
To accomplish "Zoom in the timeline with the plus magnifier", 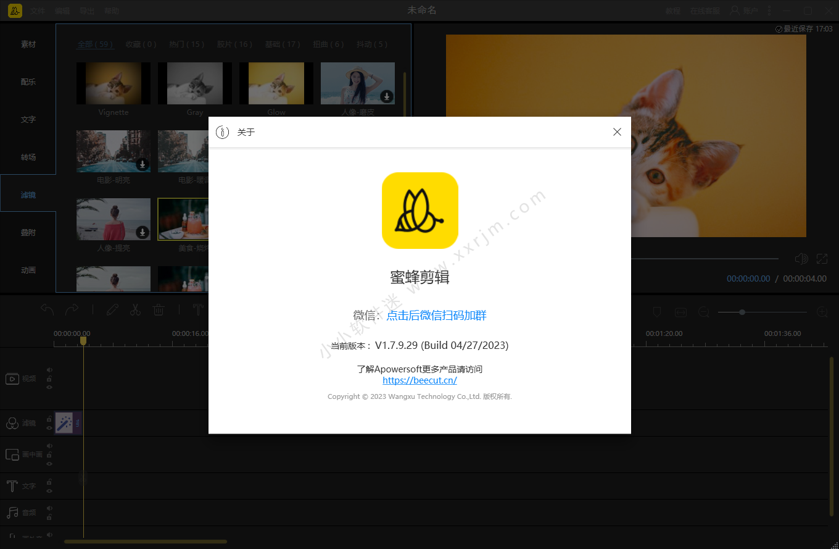I will [x=822, y=312].
